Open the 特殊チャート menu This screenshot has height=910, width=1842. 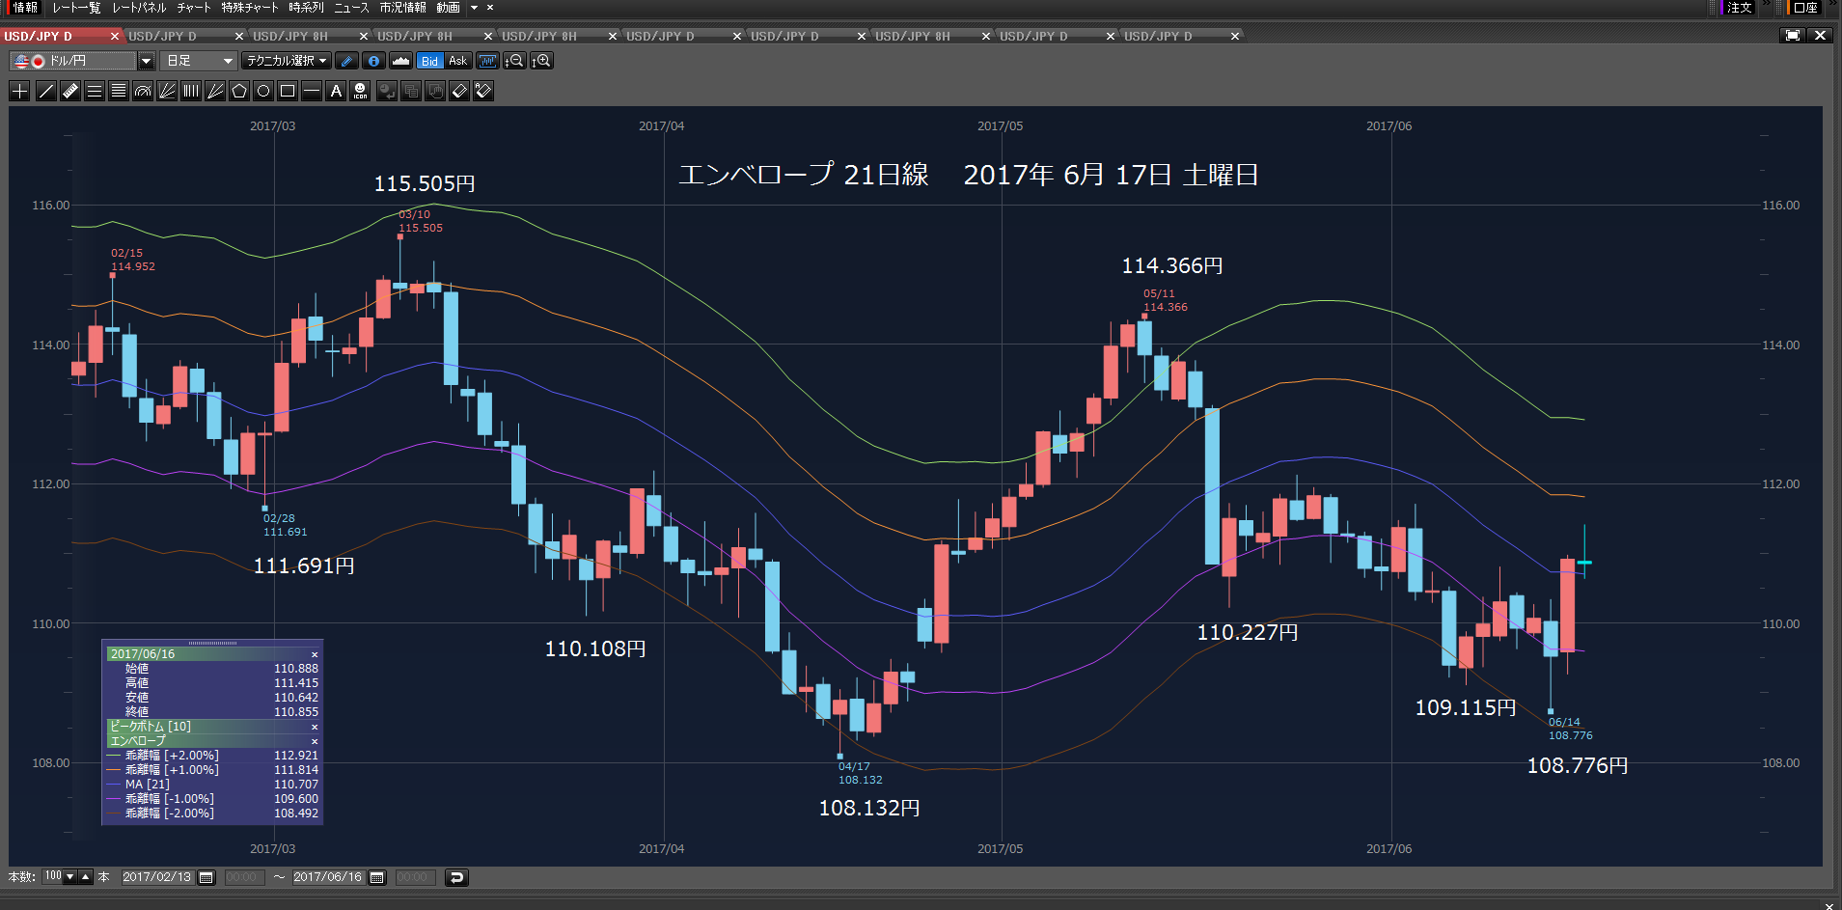250,8
